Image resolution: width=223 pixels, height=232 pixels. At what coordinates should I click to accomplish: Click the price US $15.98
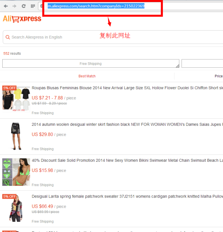[42, 170]
